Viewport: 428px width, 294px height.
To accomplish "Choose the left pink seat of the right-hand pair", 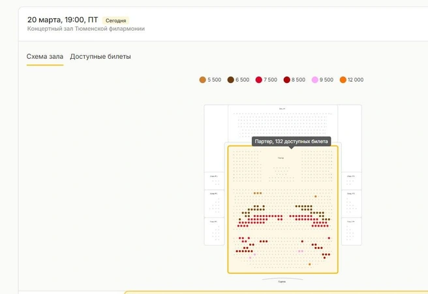I will tap(299, 251).
